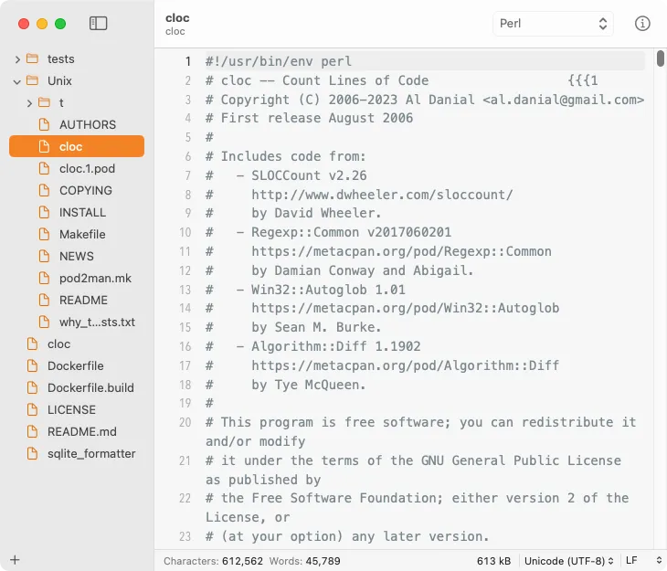The width and height of the screenshot is (667, 571).
Task: Click the plus button at sidebar bottom
Action: (15, 559)
